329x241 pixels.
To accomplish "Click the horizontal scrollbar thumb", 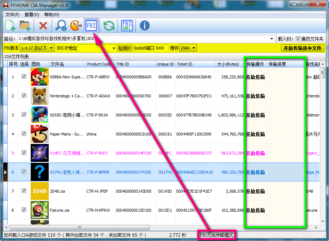I will (x=80, y=227).
